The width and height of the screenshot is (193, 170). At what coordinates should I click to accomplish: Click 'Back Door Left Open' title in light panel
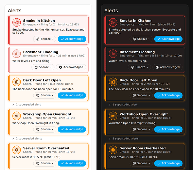(42, 80)
